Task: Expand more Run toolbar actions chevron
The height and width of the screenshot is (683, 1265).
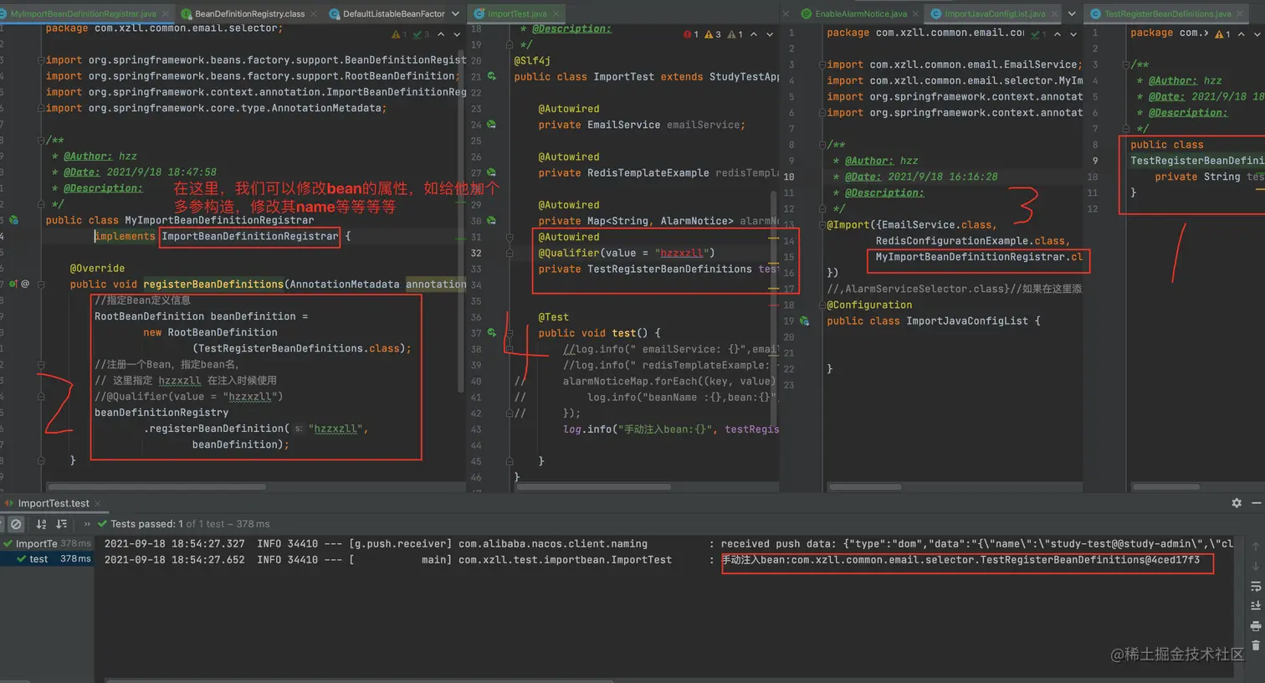Action: [x=86, y=524]
